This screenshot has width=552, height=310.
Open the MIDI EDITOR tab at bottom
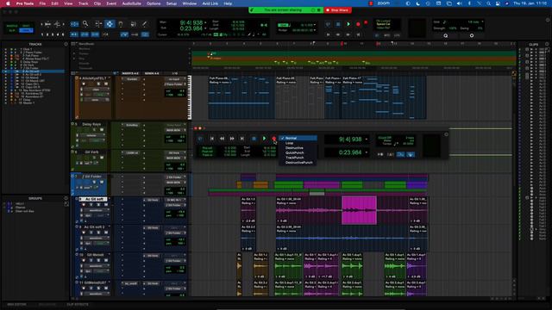tap(16, 304)
